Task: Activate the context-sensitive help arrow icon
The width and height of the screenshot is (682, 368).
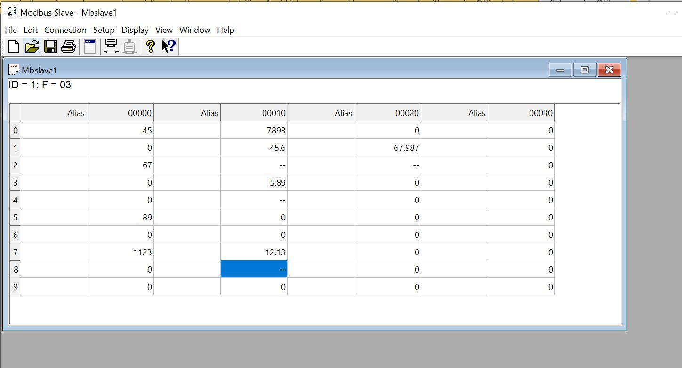Action: point(168,46)
